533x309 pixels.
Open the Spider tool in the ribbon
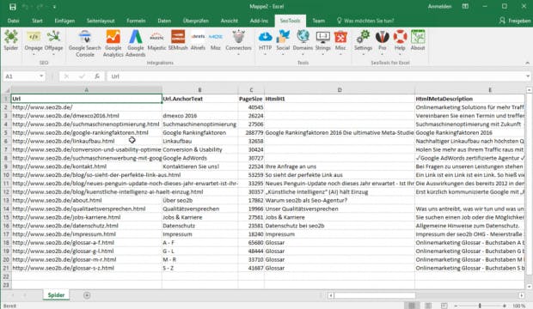tap(11, 40)
